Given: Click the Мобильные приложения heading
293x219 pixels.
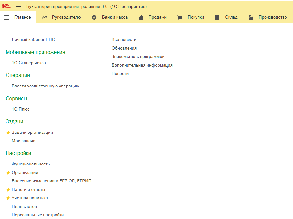Looking at the screenshot, I should coord(35,52).
